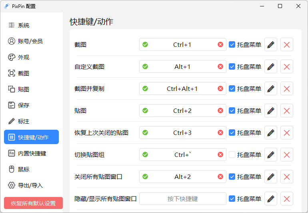
Task: Clear the Ctrl+1 shortcut with red circle icon
Action: pos(220,44)
